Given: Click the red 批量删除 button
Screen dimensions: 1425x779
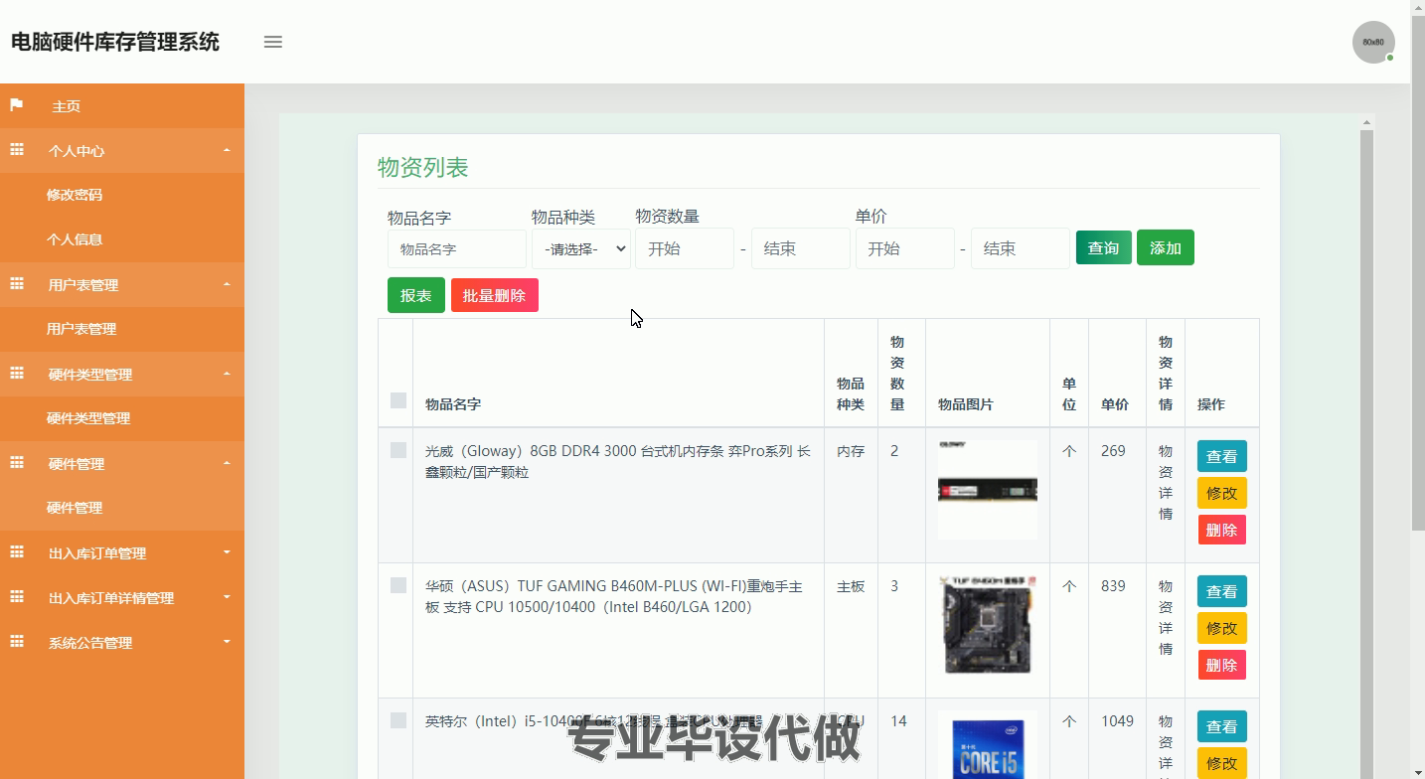Looking at the screenshot, I should (x=495, y=295).
